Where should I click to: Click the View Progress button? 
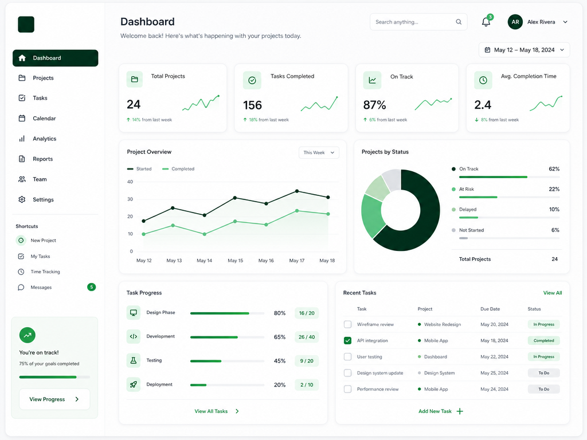click(x=54, y=399)
